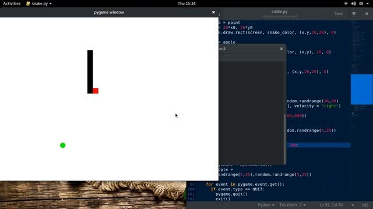
Task: Click the code line 'if event.type == QUIT:'
Action: (x=237, y=189)
